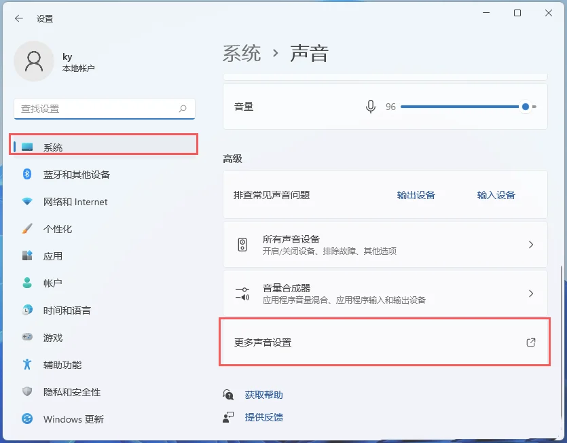The width and height of the screenshot is (567, 443).
Task: Click the 输入设备 troubleshoot link
Action: [x=496, y=195]
